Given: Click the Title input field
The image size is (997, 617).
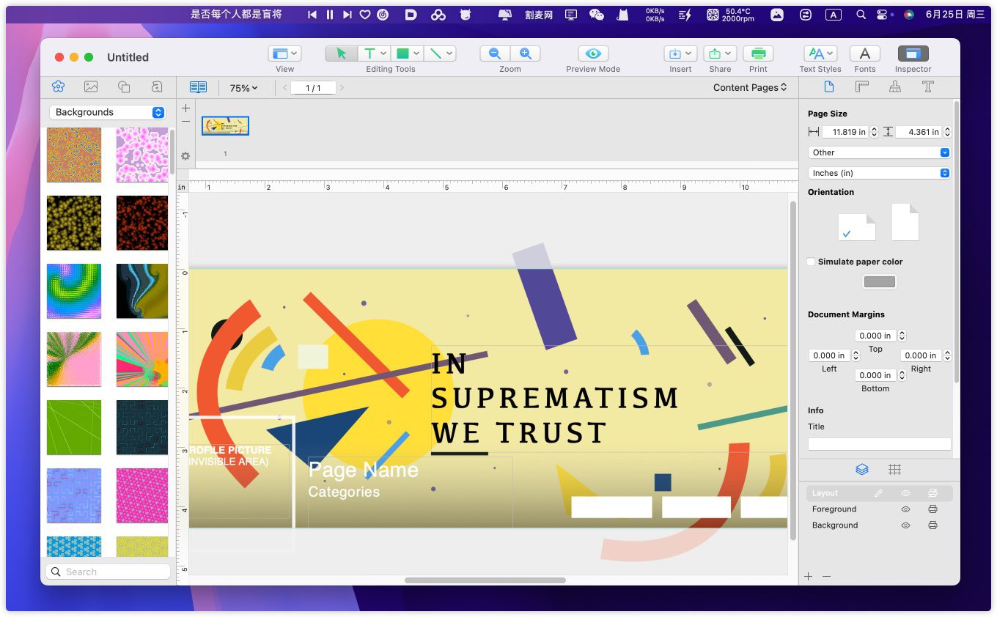Looking at the screenshot, I should [879, 444].
